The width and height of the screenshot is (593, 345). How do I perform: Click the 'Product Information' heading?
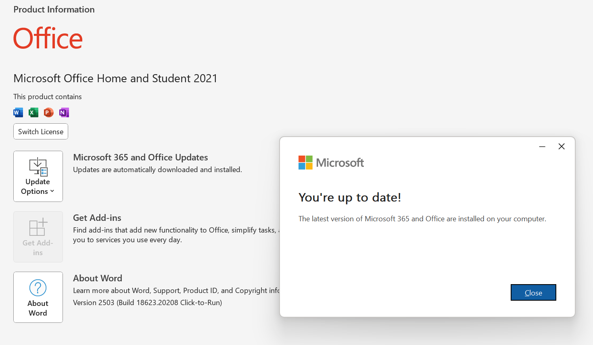54,10
